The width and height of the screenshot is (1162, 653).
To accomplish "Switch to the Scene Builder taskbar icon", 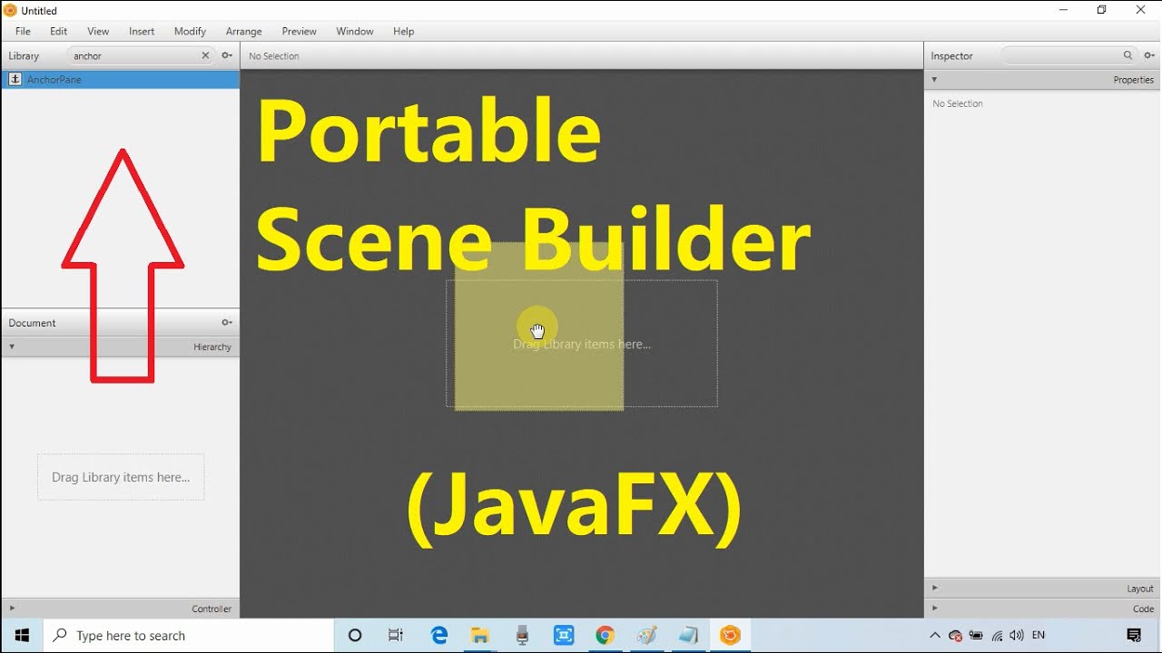I will click(731, 636).
